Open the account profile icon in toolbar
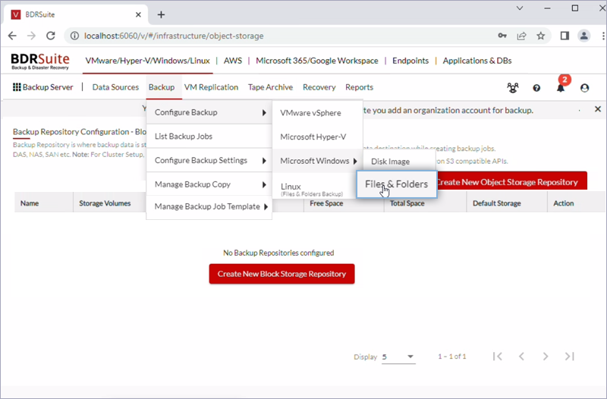Screen dimensions: 607x399 pos(584,88)
